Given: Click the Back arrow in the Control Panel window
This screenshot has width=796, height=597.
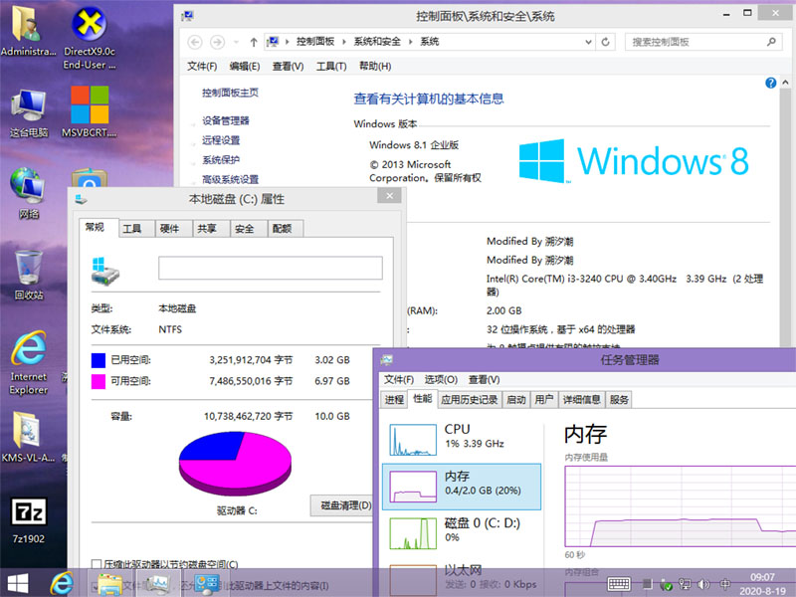Looking at the screenshot, I should (x=195, y=42).
